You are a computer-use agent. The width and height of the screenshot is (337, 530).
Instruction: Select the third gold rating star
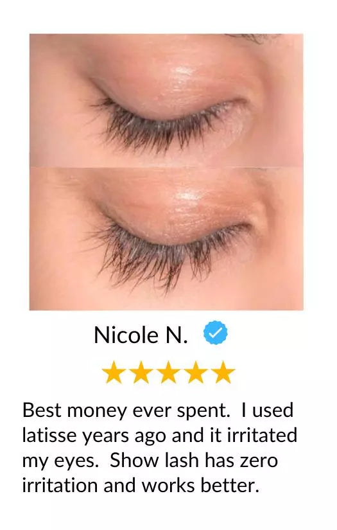168,372
